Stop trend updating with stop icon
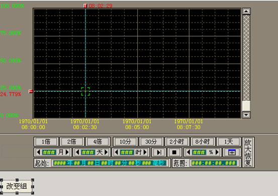Image resolution: width=278 pixels, height=196 pixels. [174, 152]
